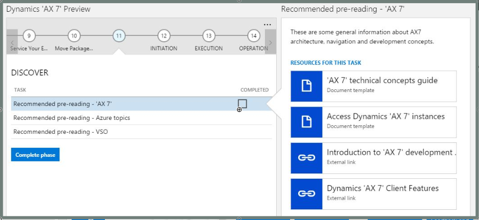Select the 'Recommended pre-reading - Azure topics' task
This screenshot has width=479, height=220.
[x=141, y=118]
